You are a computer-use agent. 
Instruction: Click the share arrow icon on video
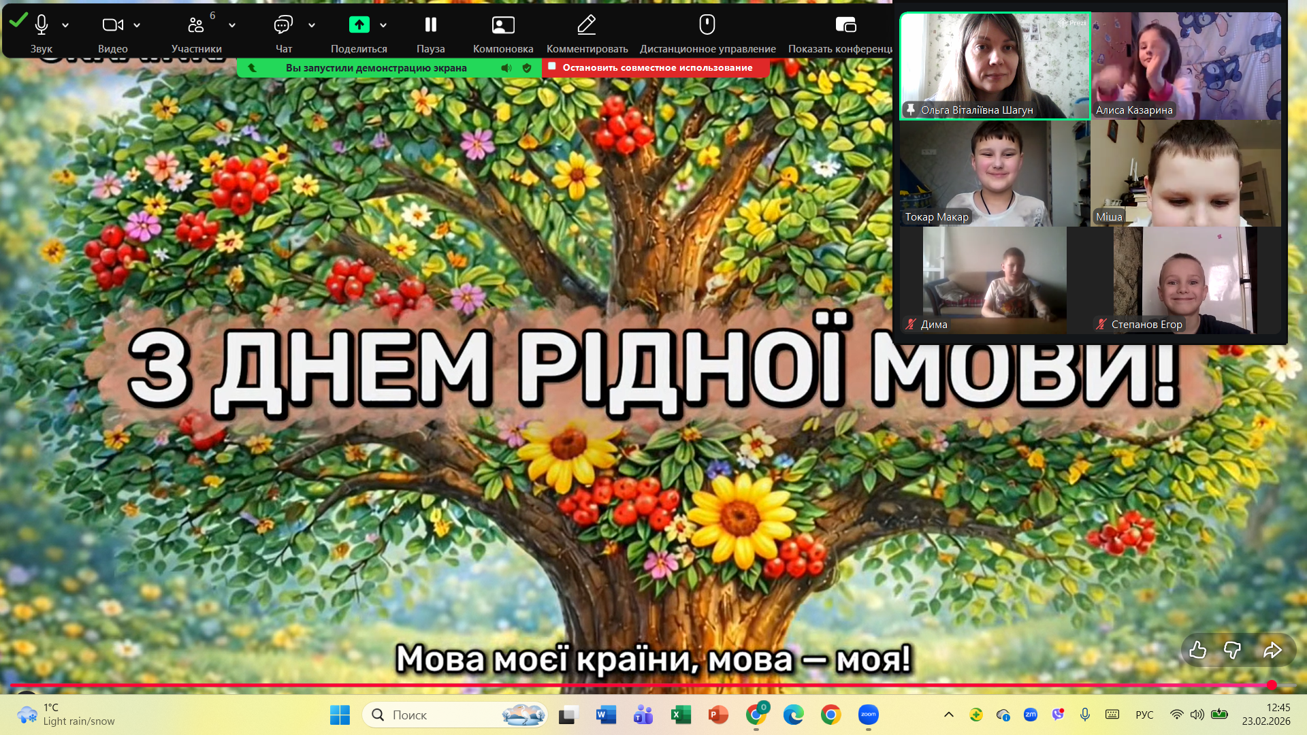pos(1272,651)
